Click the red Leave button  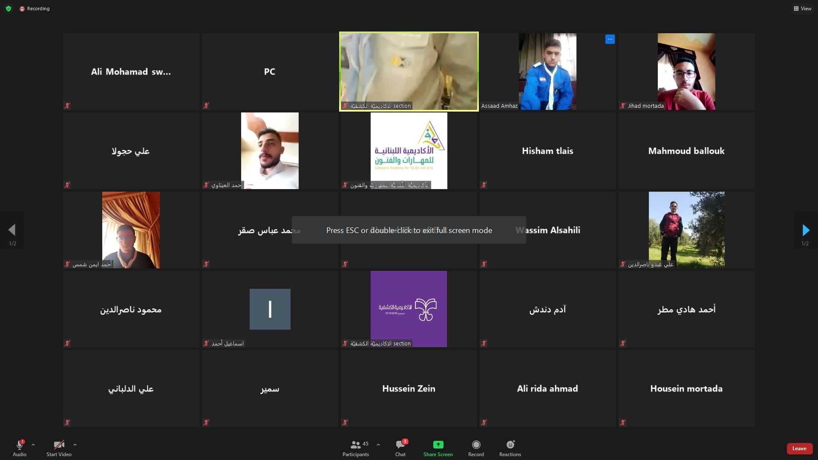pyautogui.click(x=799, y=448)
